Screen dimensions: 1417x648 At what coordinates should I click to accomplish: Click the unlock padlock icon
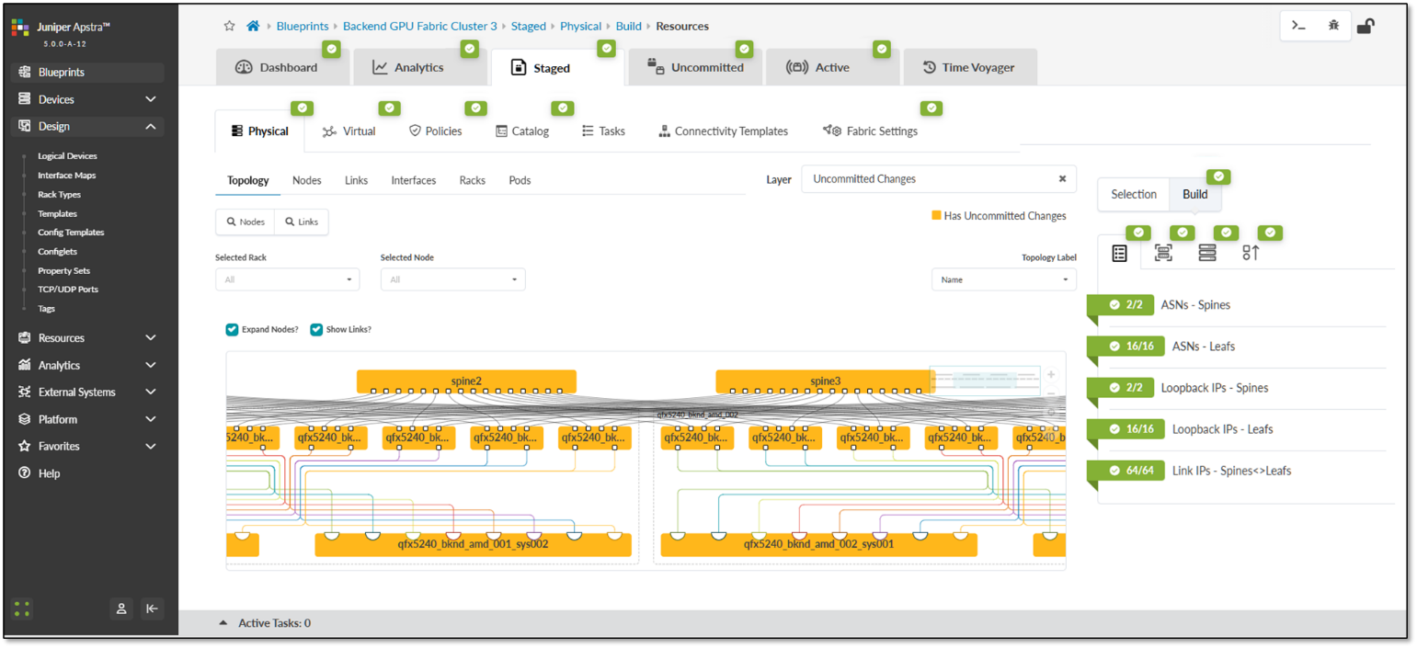[1366, 26]
